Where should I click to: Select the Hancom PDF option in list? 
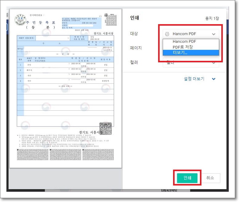(191, 42)
